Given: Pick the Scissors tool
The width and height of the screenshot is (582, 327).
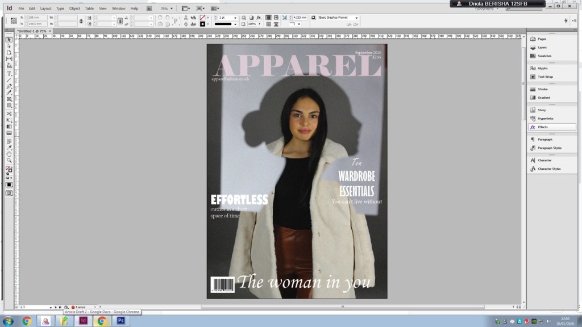Looking at the screenshot, I should pos(9,113).
